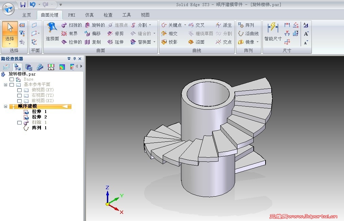Screen dimensions: 344x221
Task: Pick the 复制 copy surface tool
Action: pyautogui.click(x=93, y=42)
